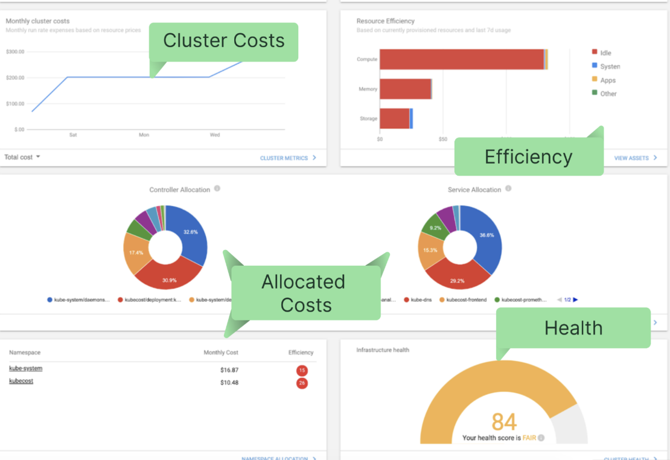Click the Controller Allocation info icon
The height and width of the screenshot is (460, 670).
tap(217, 188)
